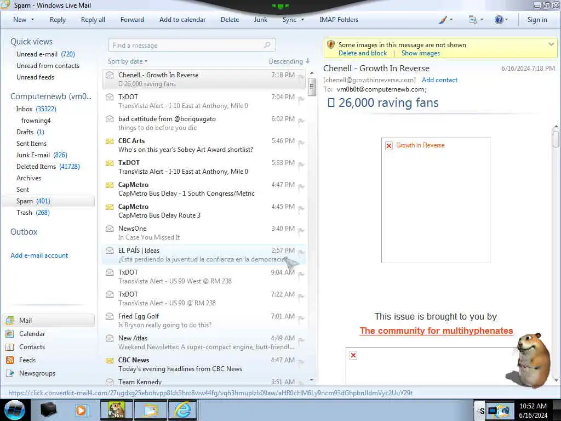Toggle flag on bad cattitude message
The height and width of the screenshot is (421, 561).
pyautogui.click(x=301, y=121)
